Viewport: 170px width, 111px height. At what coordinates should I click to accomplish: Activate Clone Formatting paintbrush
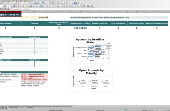(16, 3)
